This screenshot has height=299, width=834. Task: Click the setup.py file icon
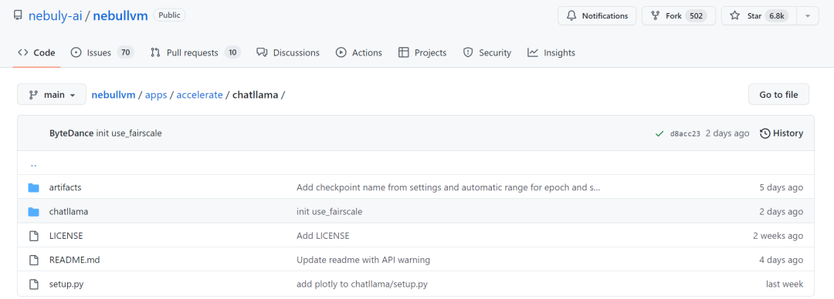point(33,284)
